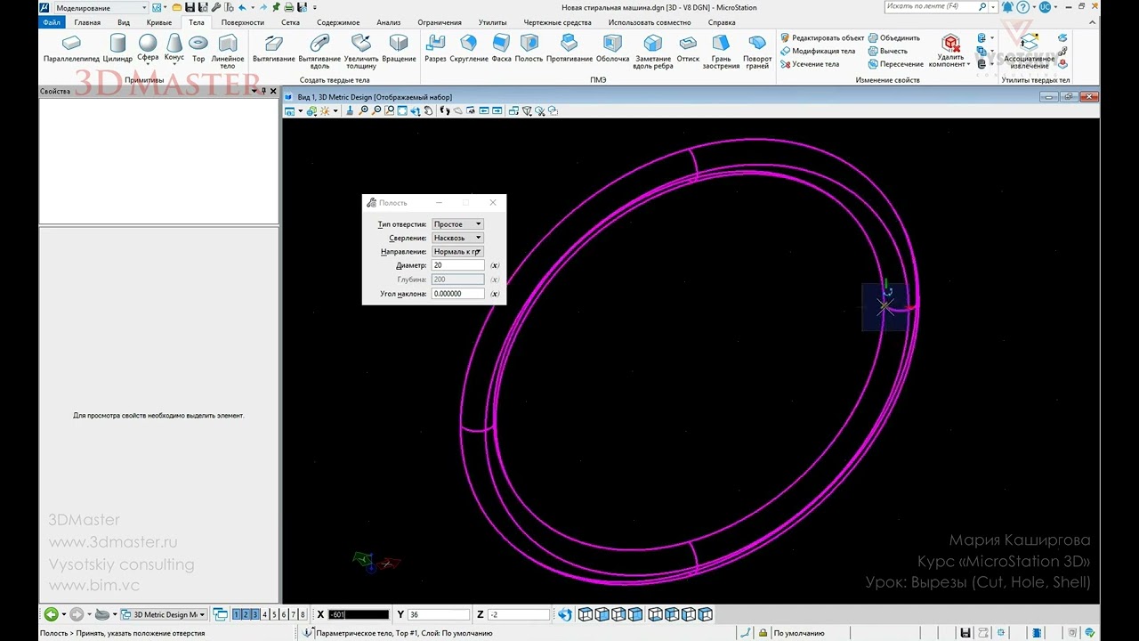Image resolution: width=1139 pixels, height=641 pixels.
Task: Toggle view 1 button in view group
Action: tap(237, 614)
